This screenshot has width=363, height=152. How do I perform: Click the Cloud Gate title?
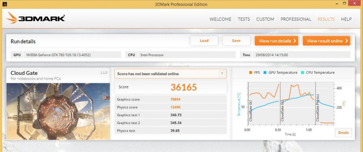click(x=24, y=73)
